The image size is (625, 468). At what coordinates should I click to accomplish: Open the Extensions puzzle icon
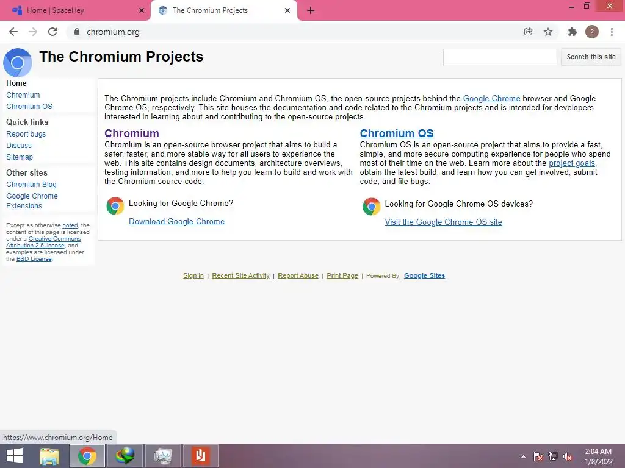tap(573, 32)
